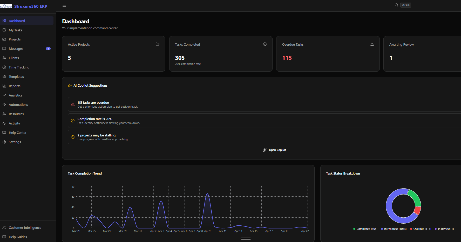Open search via the magnifier icon
The width and height of the screenshot is (461, 242).
point(396,5)
